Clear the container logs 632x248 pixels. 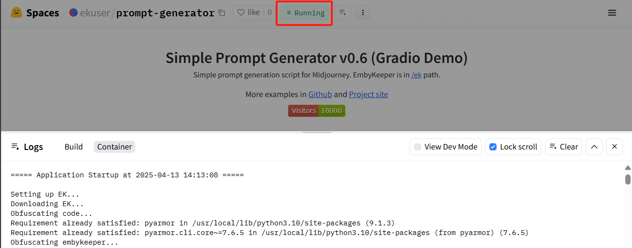(x=563, y=147)
